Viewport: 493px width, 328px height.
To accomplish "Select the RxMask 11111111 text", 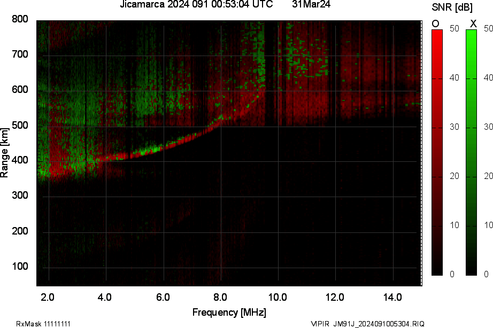I will (x=43, y=324).
